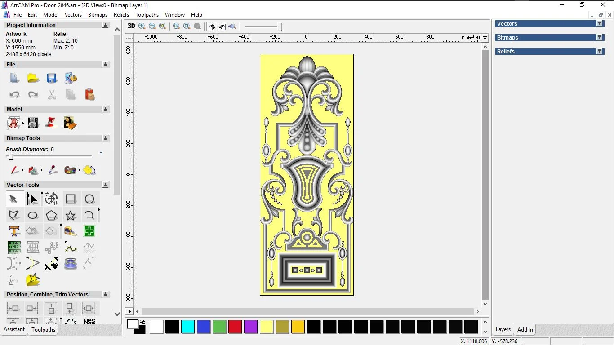
Task: Toggle the first bitmap/vector view button
Action: coord(212,27)
